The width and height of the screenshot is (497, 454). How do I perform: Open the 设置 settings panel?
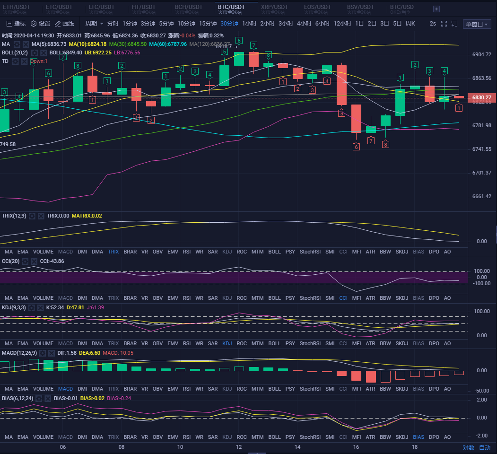point(40,24)
